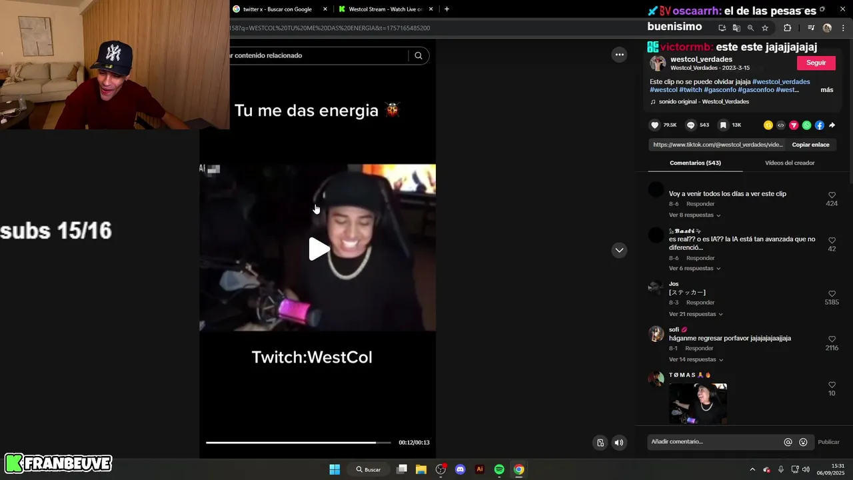Like the comment 'Voy a venir todos los días'

tap(832, 195)
